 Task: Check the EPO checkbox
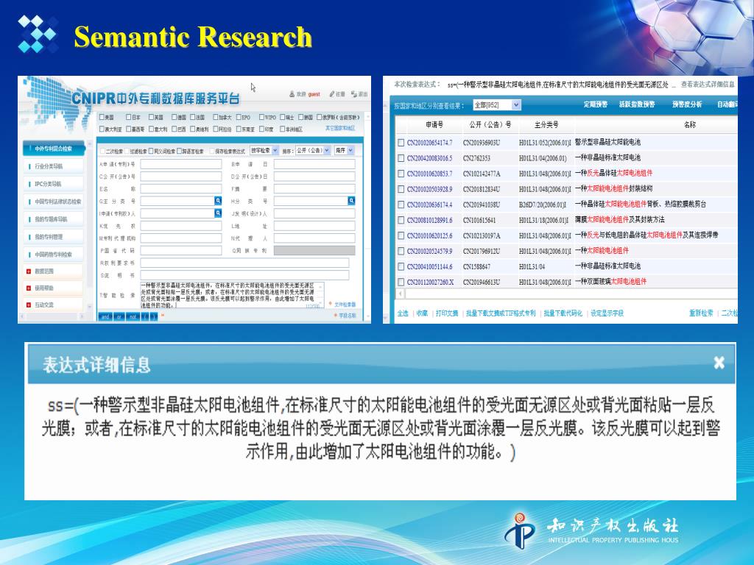[239, 117]
